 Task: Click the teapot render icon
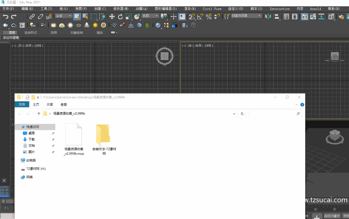(5, 25)
